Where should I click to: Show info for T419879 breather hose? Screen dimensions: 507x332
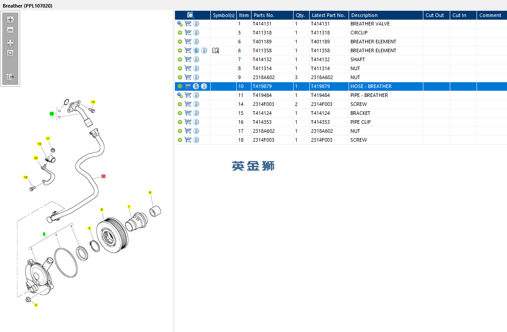click(x=204, y=86)
